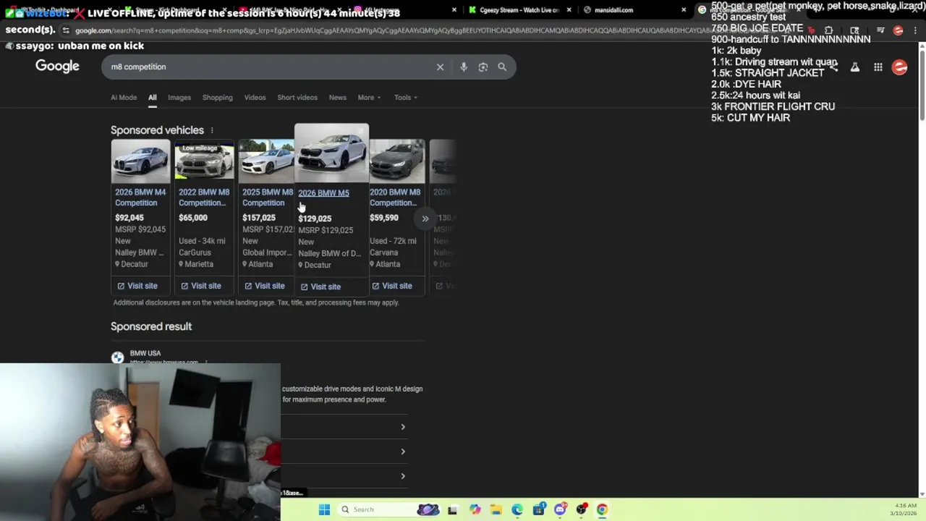Click the BMW USA sponsored result title

click(145, 353)
